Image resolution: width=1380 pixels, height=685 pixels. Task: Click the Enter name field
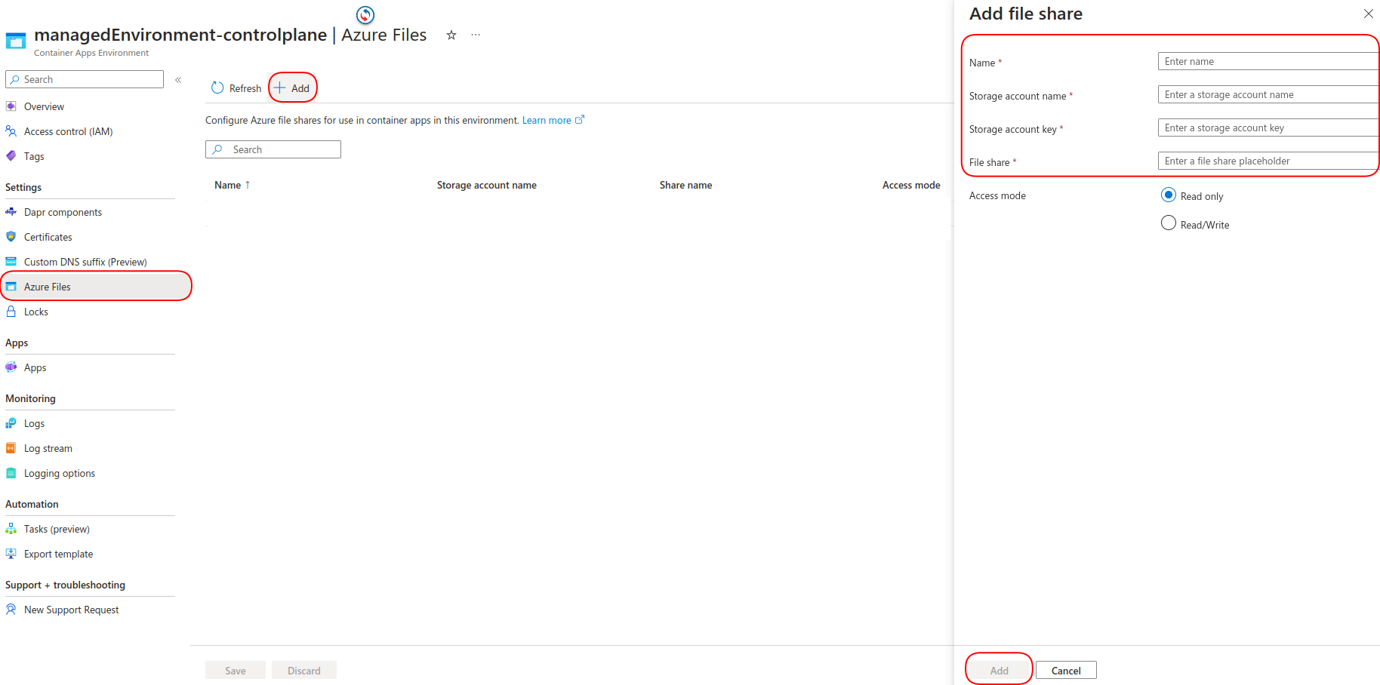click(1268, 61)
